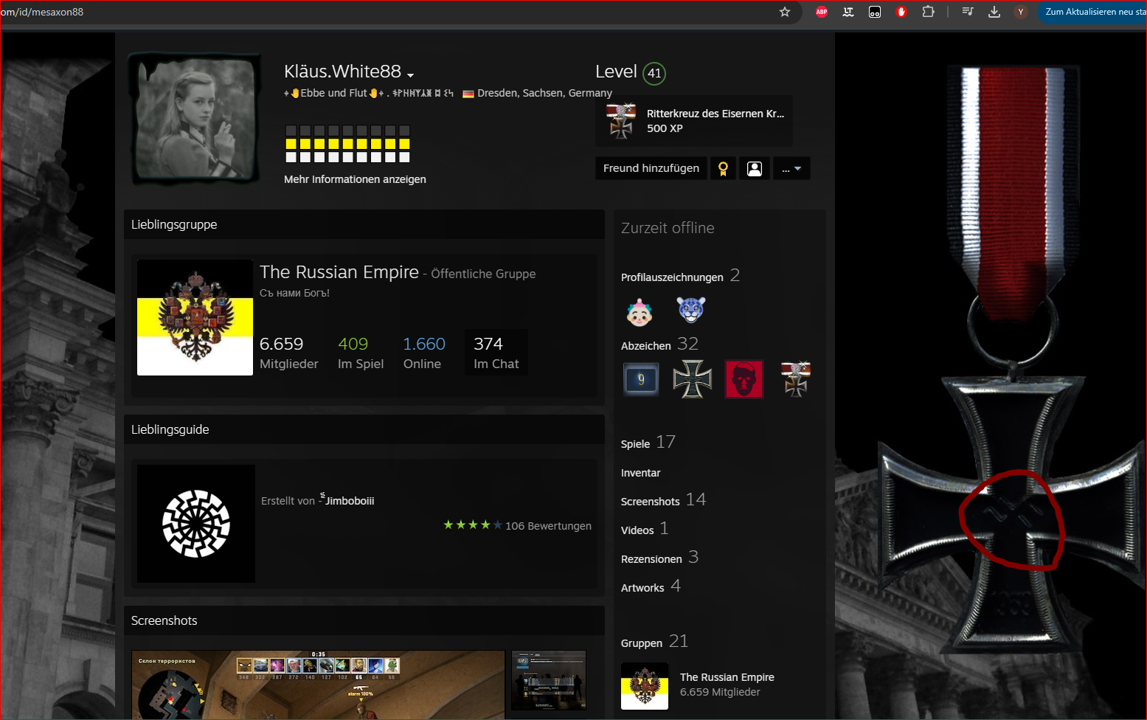1147x720 pixels.
Task: Click the media control playlist icon
Action: click(x=968, y=12)
